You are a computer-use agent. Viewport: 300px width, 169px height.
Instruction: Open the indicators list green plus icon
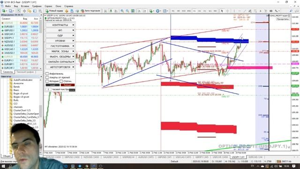[x=151, y=11]
